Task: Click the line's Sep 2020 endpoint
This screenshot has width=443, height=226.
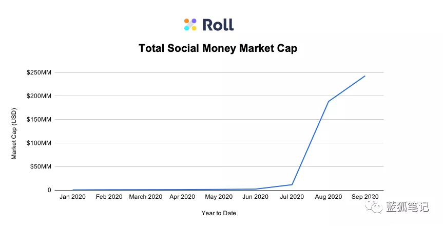Action: (365, 76)
